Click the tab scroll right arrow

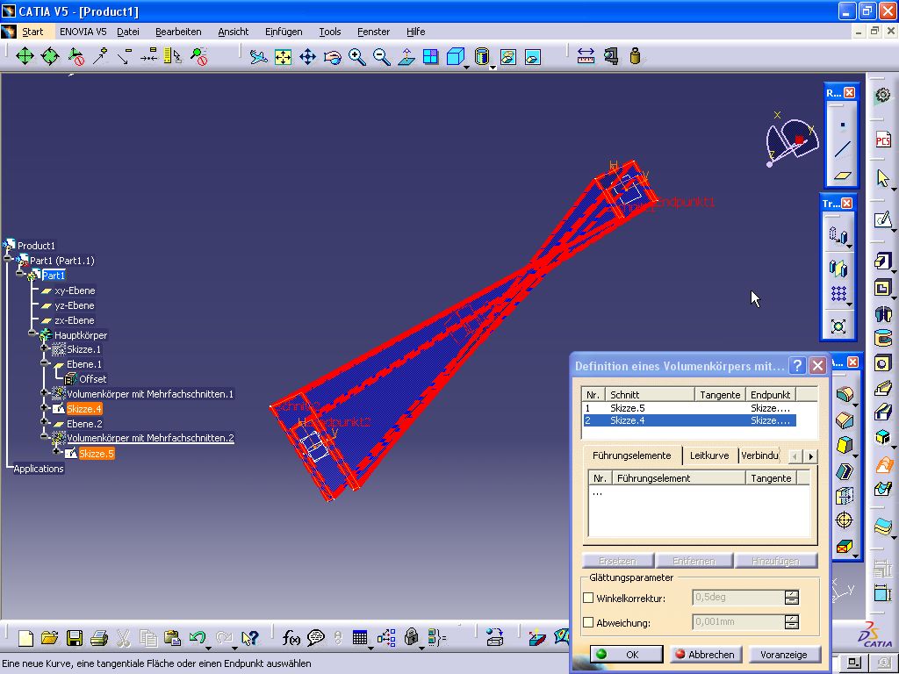coord(810,456)
